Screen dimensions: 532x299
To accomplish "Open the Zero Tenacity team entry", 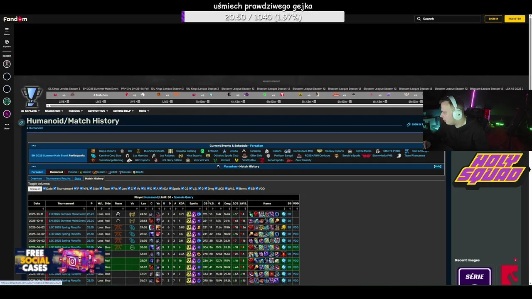I will point(303,160).
